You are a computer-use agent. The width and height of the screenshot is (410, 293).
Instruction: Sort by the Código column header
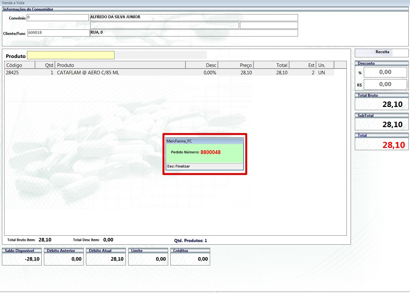(x=19, y=65)
